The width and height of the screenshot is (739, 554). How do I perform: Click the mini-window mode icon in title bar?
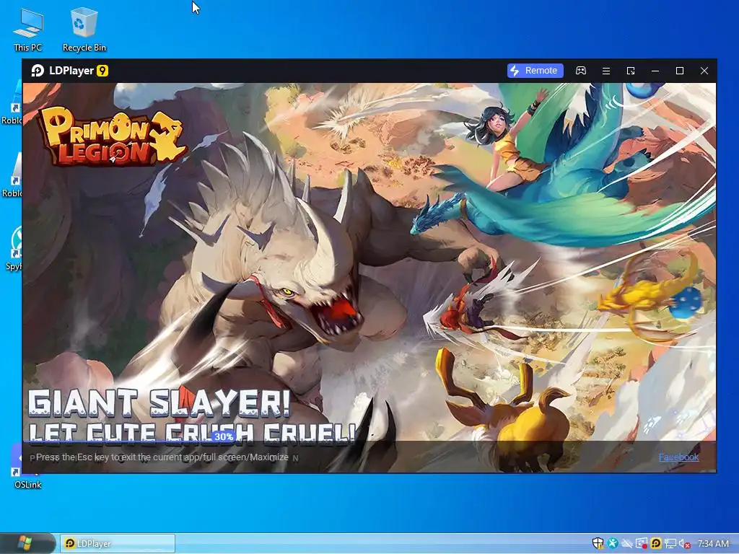click(631, 71)
